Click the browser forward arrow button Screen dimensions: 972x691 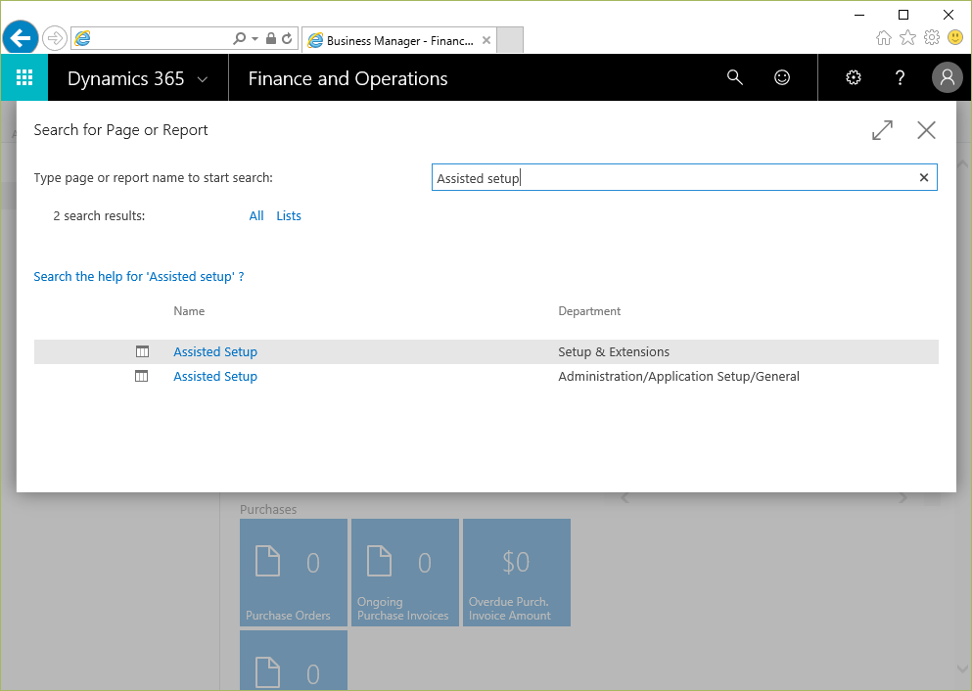[55, 38]
